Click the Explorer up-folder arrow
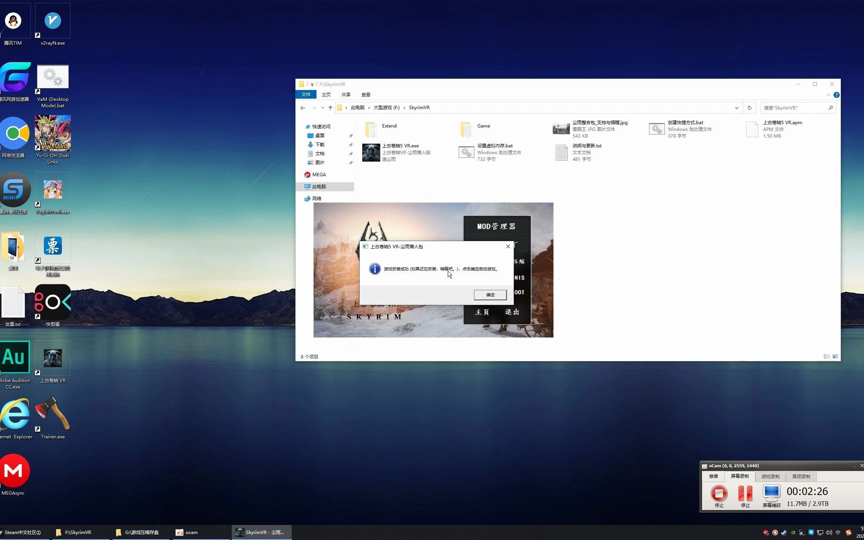The image size is (864, 540). pyautogui.click(x=330, y=108)
